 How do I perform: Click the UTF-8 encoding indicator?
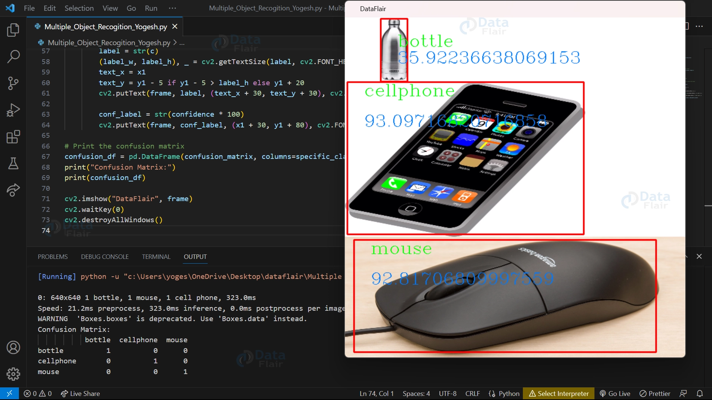(x=447, y=393)
